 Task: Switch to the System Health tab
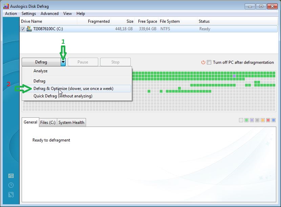point(71,123)
